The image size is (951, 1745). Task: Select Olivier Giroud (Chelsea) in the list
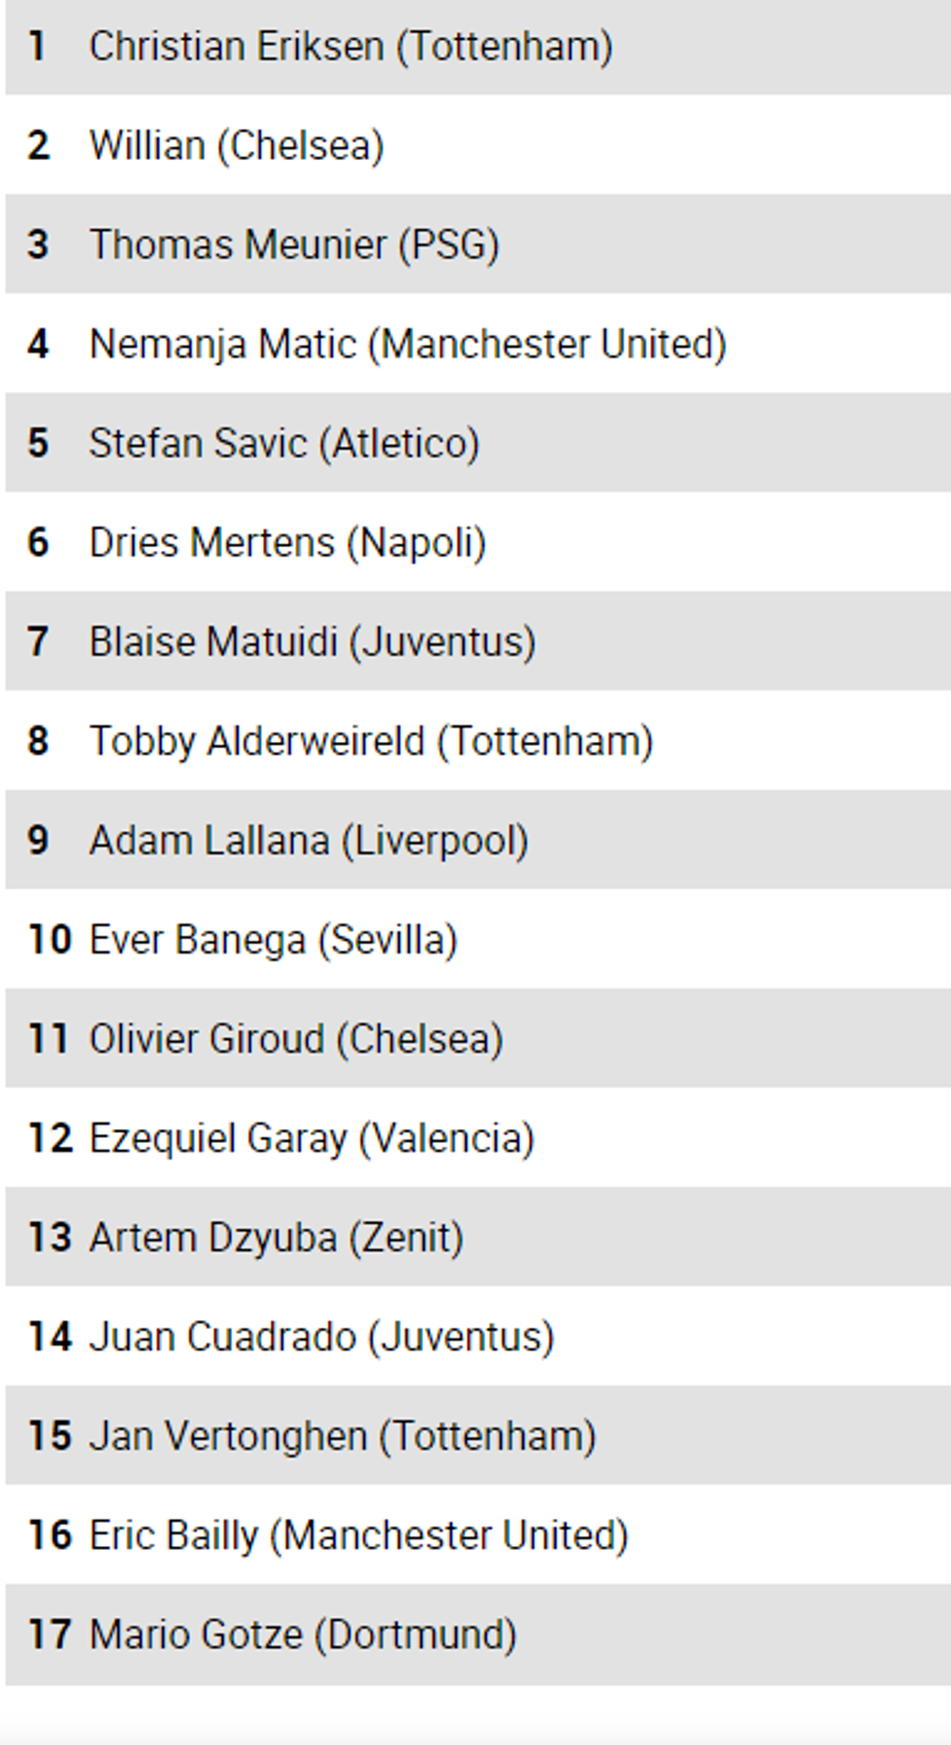(296, 1039)
